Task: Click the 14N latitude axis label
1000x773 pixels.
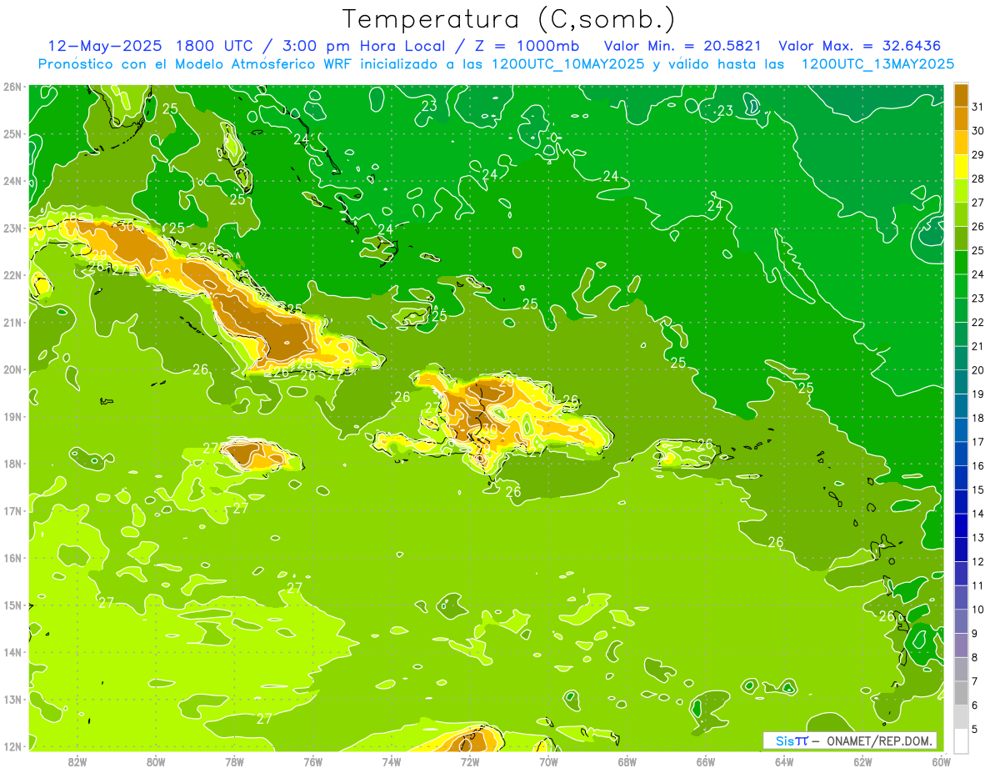Action: click(x=12, y=652)
